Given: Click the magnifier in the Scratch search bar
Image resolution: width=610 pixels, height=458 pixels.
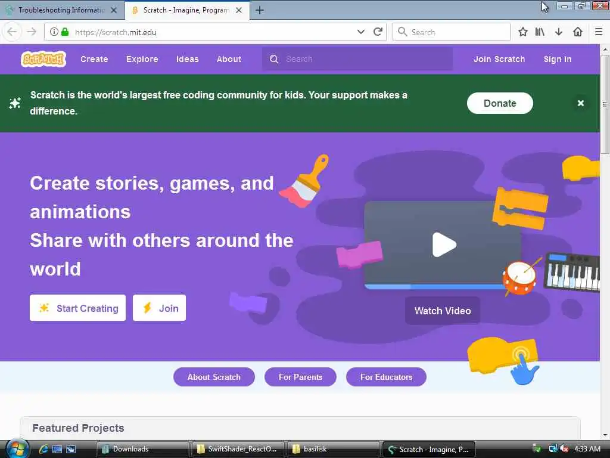Looking at the screenshot, I should tap(274, 59).
